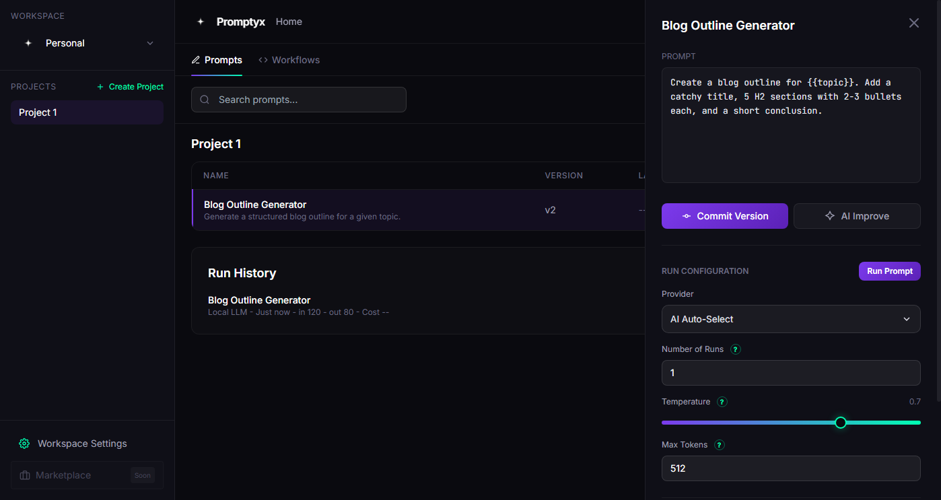The image size is (941, 500).
Task: Click Home in the top navigation
Action: [x=289, y=22]
